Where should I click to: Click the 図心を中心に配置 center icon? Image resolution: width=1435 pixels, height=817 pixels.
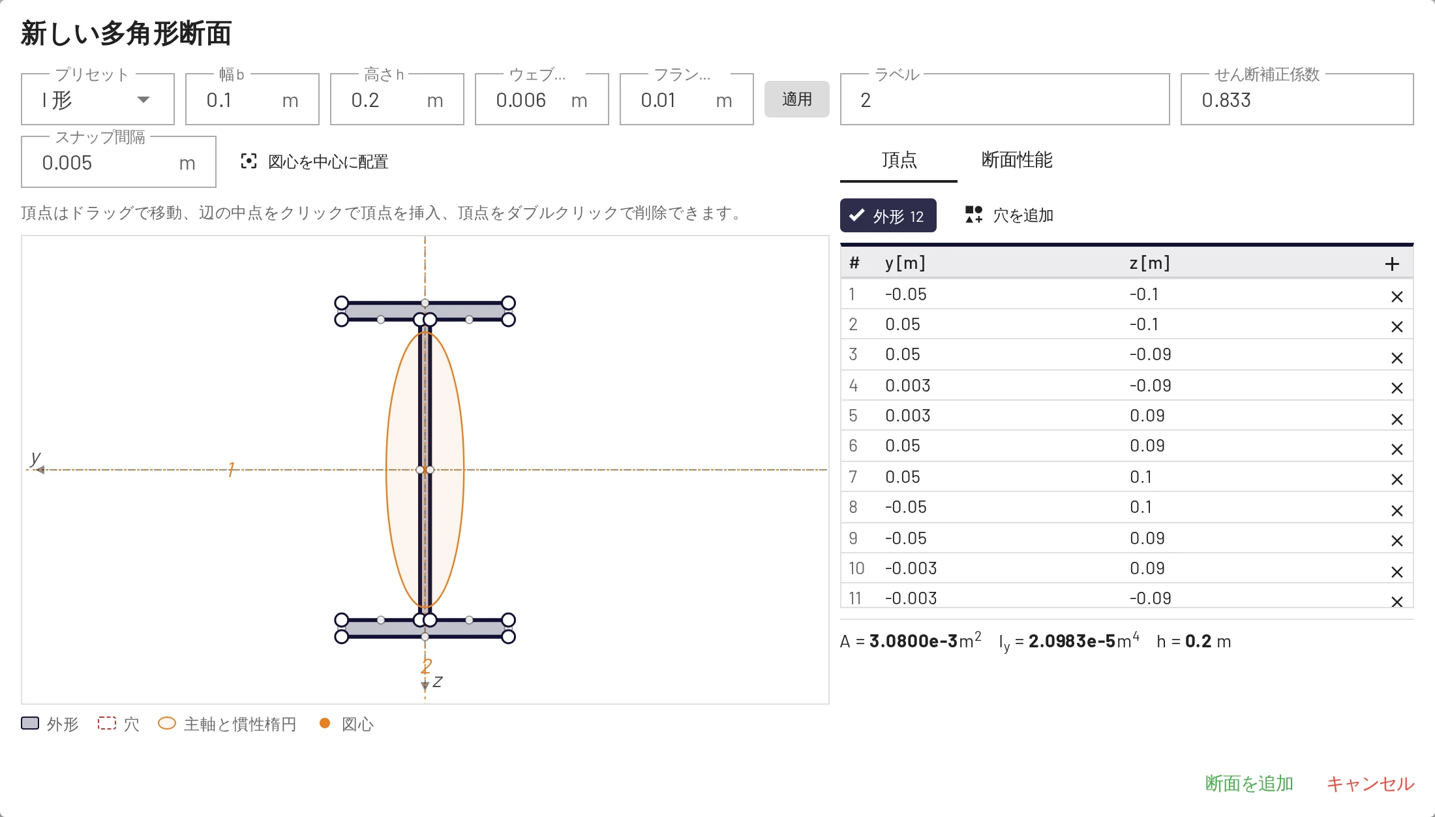tap(249, 161)
